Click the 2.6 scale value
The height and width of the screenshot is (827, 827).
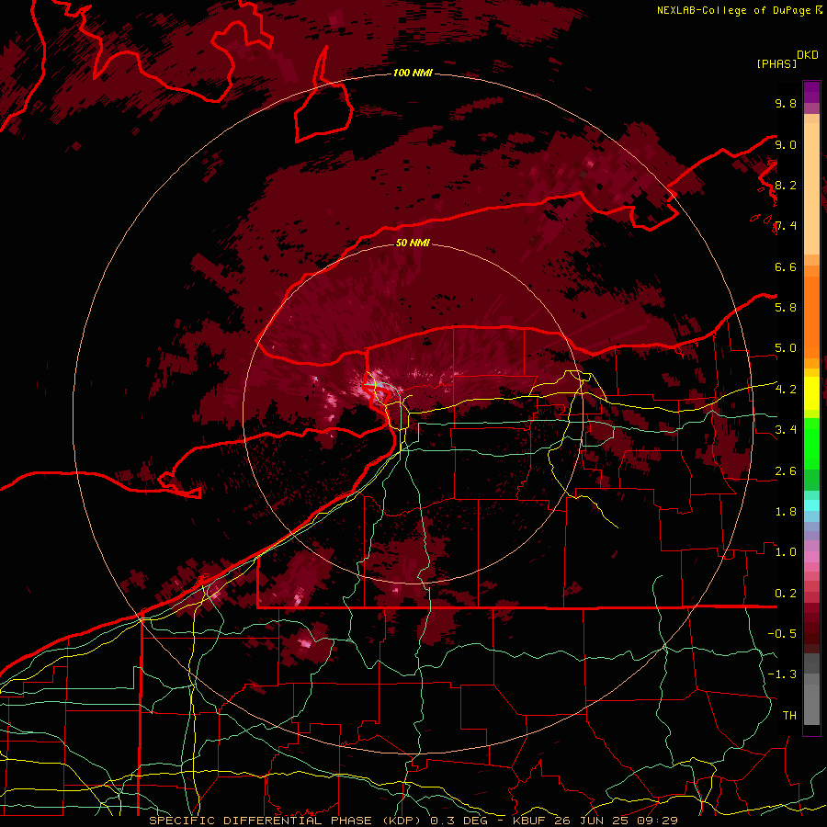[786, 471]
